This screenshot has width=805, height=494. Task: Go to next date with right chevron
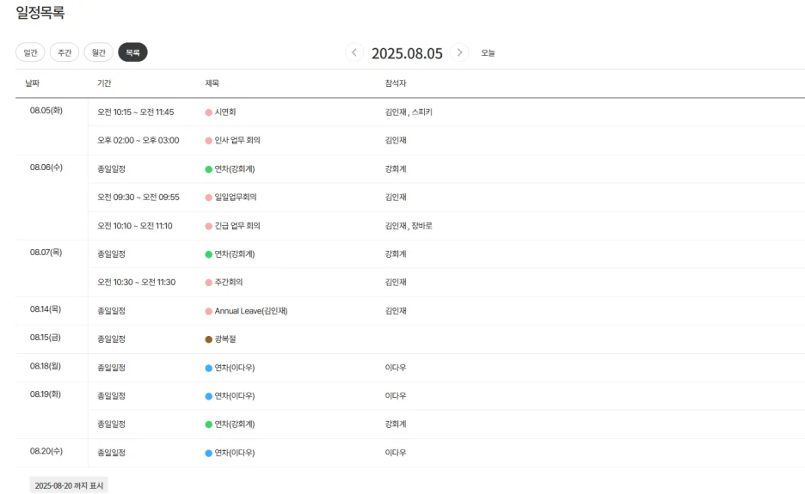pyautogui.click(x=459, y=52)
